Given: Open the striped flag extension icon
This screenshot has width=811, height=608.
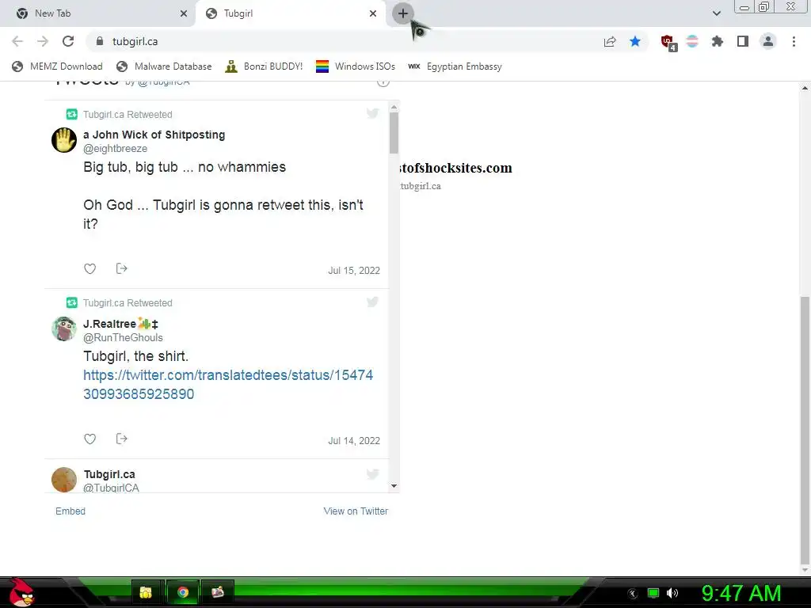Looking at the screenshot, I should click(x=692, y=41).
